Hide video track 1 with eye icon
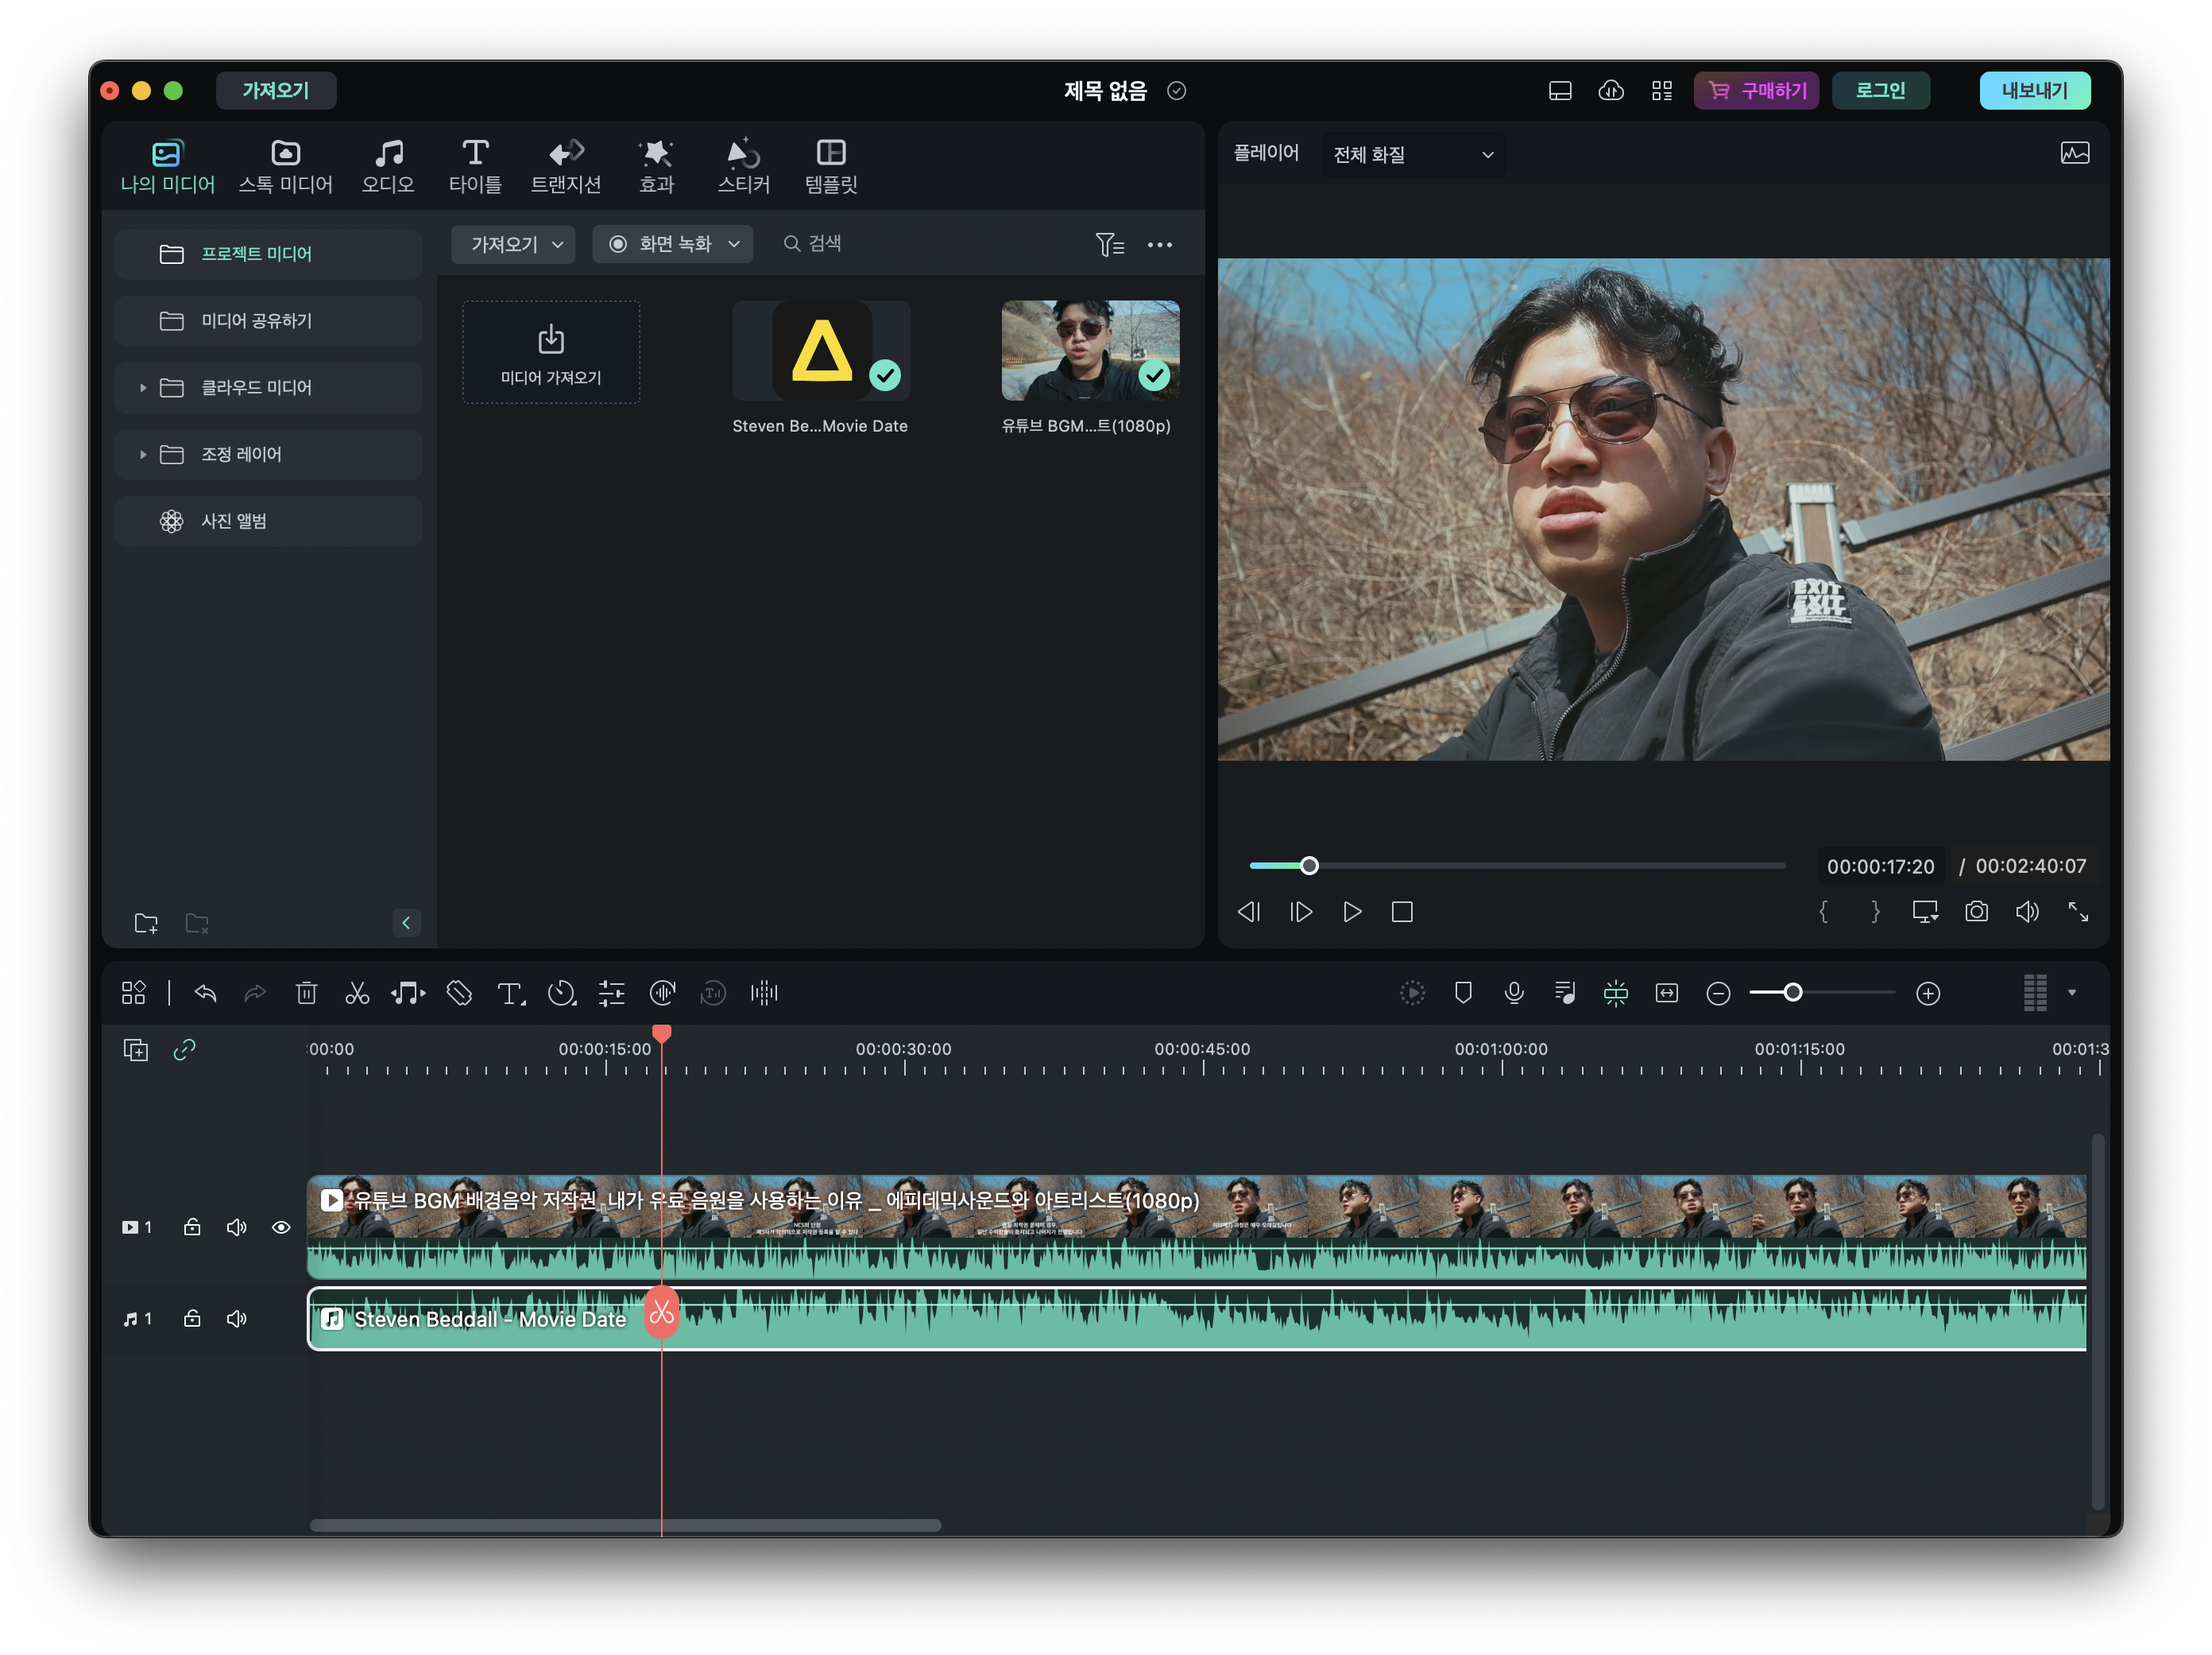The image size is (2212, 1655). 281,1227
